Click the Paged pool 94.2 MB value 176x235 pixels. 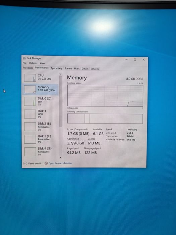coord(74,152)
